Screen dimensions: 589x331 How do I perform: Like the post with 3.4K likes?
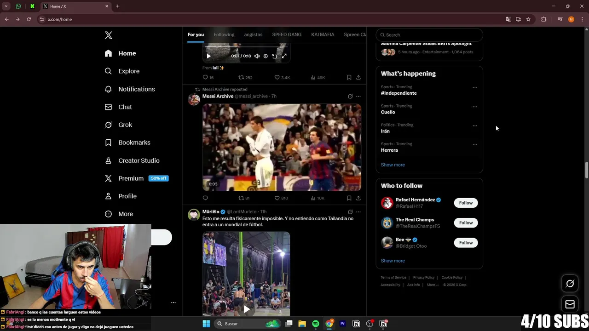coord(282,78)
